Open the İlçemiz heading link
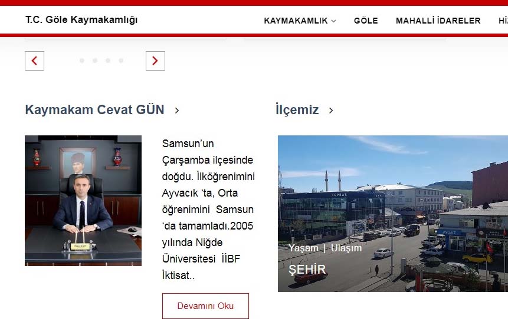The image size is (508, 319). tap(297, 109)
